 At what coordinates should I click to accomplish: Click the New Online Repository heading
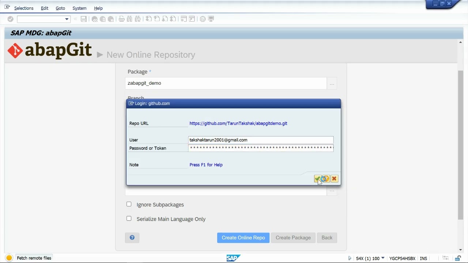coord(151,55)
